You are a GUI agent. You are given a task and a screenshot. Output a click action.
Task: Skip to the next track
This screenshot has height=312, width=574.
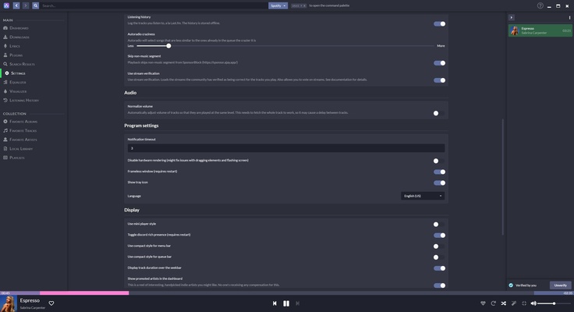point(298,303)
